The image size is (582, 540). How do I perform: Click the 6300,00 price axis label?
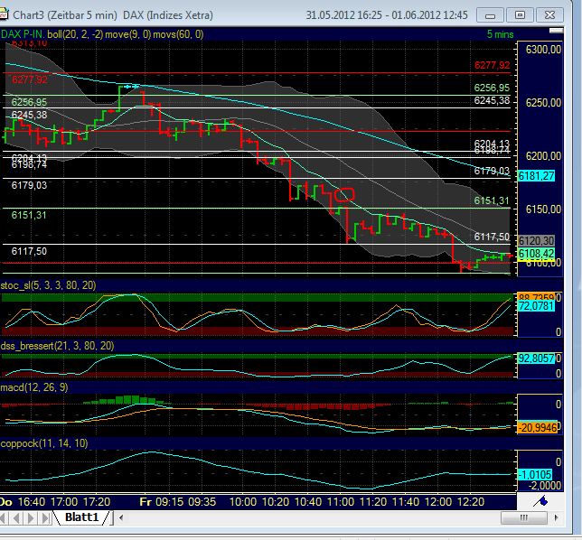(543, 50)
